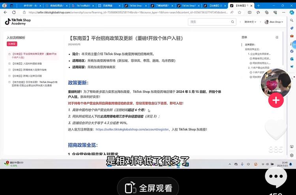Star this page as a favorite
Viewport: 296px width, 195px height.
coord(240,12)
